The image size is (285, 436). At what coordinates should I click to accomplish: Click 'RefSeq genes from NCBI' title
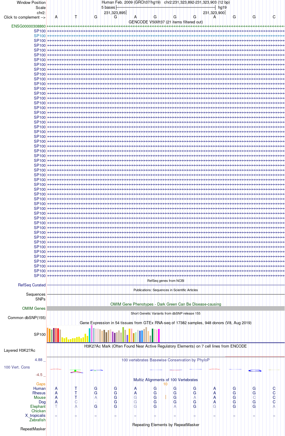click(x=166, y=281)
